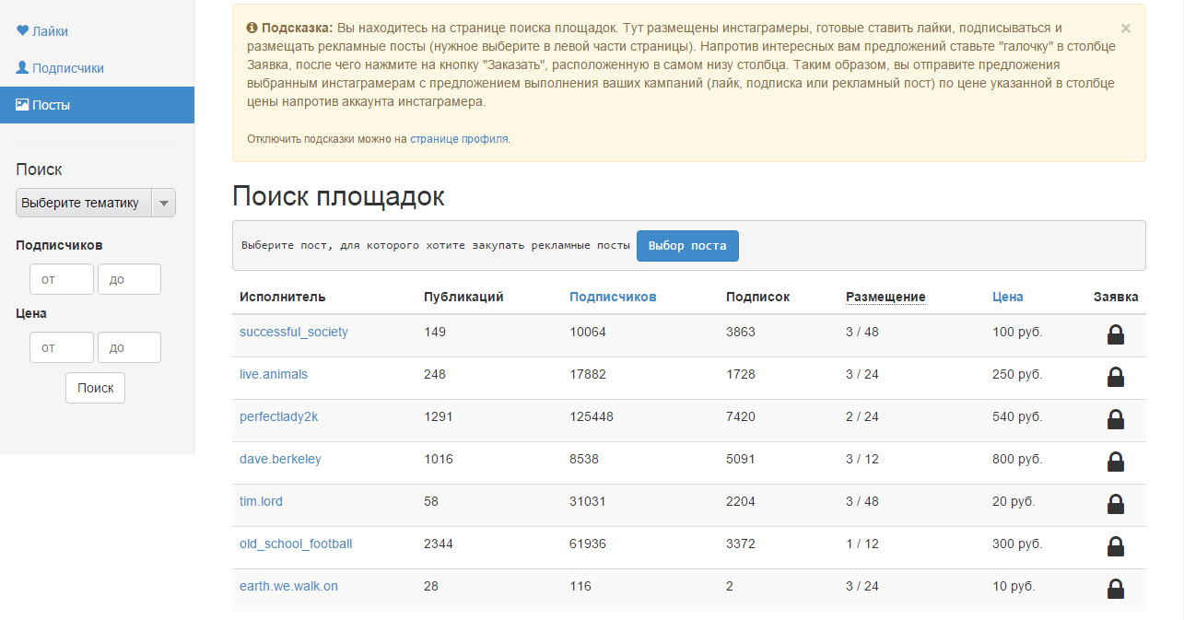Viewport: 1184px width, 620px height.
Task: Click the lock icon for earth.we.walk.on
Action: pos(1116,589)
